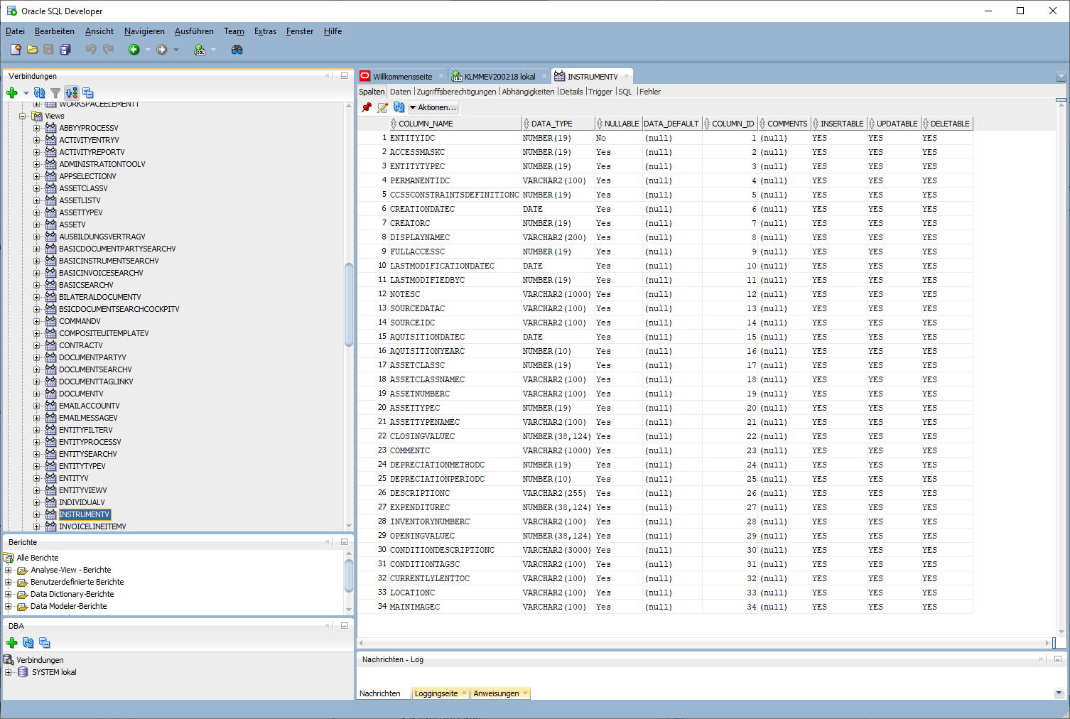The image size is (1070, 719).
Task: Switch to KLMMEV200218 lokal tab
Action: click(x=500, y=77)
